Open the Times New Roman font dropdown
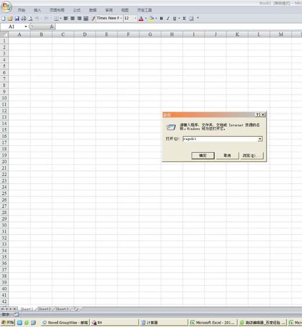Viewport: 302px width, 327px height. (121, 18)
